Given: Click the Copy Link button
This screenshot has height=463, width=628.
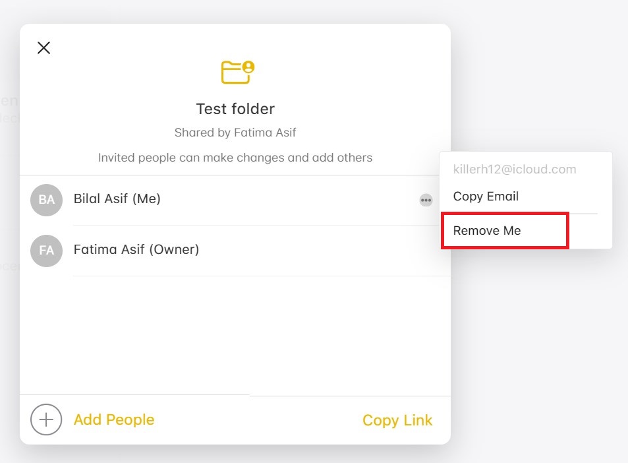Looking at the screenshot, I should tap(397, 420).
